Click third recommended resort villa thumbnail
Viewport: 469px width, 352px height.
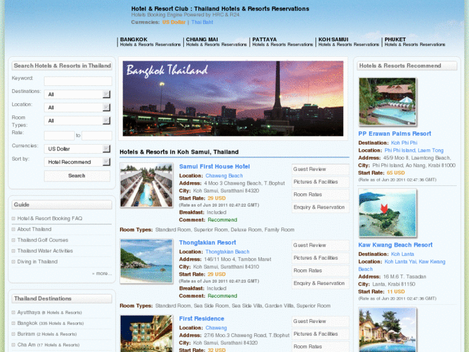[x=387, y=330]
